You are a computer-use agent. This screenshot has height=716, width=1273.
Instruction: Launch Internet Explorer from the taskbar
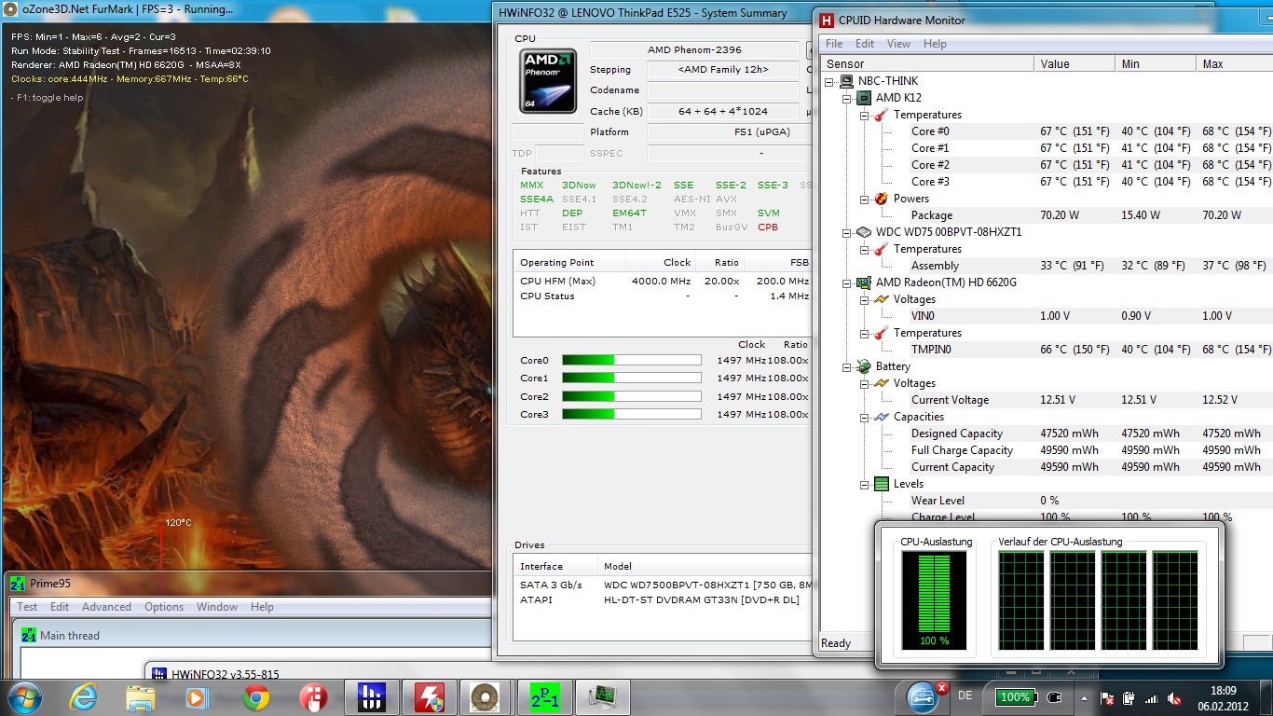82,697
